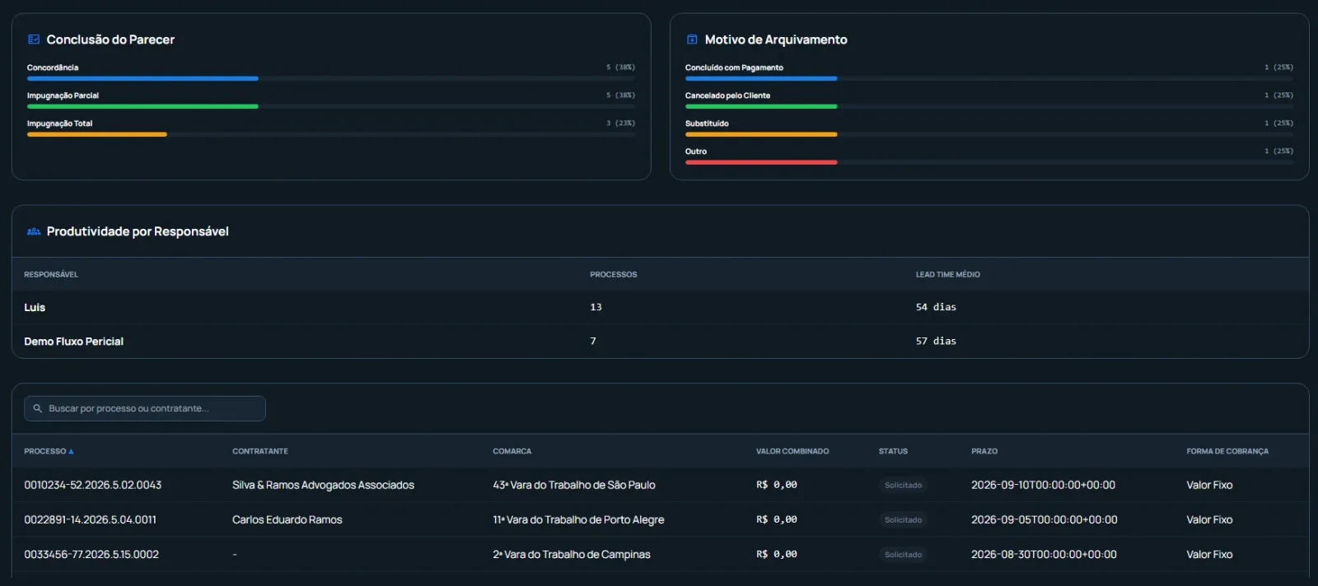Click the Substituído orange progress bar
This screenshot has height=586, width=1318.
tap(761, 134)
